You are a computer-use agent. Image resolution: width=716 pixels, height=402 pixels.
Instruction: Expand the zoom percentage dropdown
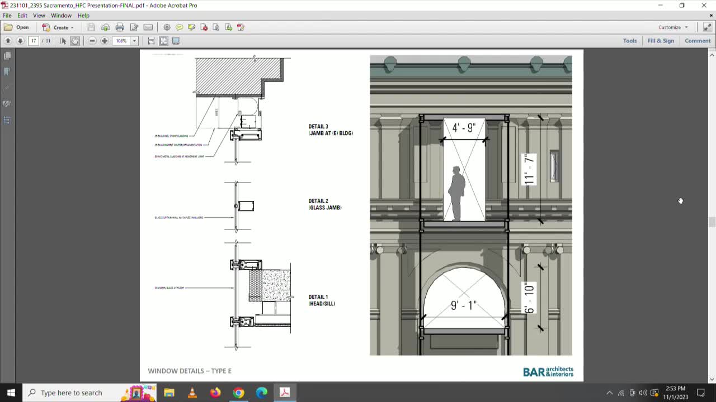(134, 41)
